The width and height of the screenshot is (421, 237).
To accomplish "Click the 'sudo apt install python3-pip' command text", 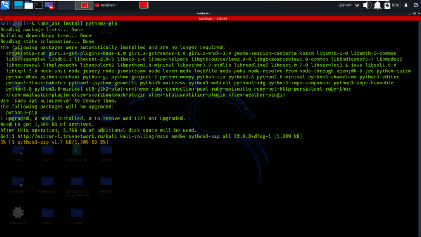I will [77, 24].
